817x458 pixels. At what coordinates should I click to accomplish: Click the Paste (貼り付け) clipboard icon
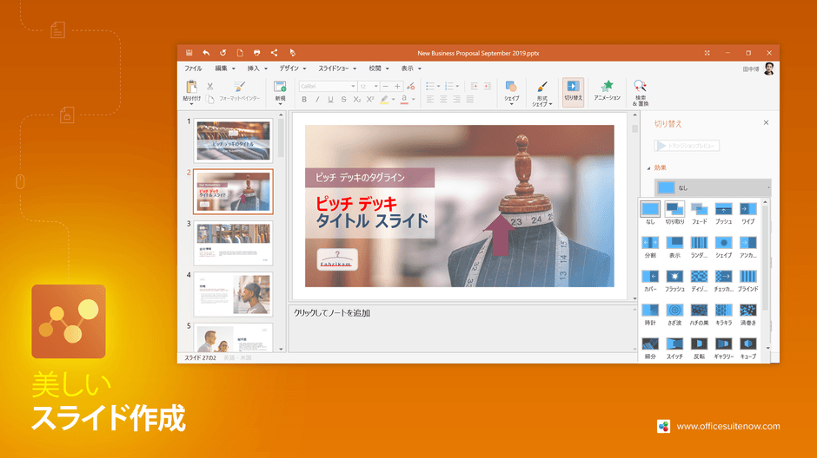click(x=192, y=87)
